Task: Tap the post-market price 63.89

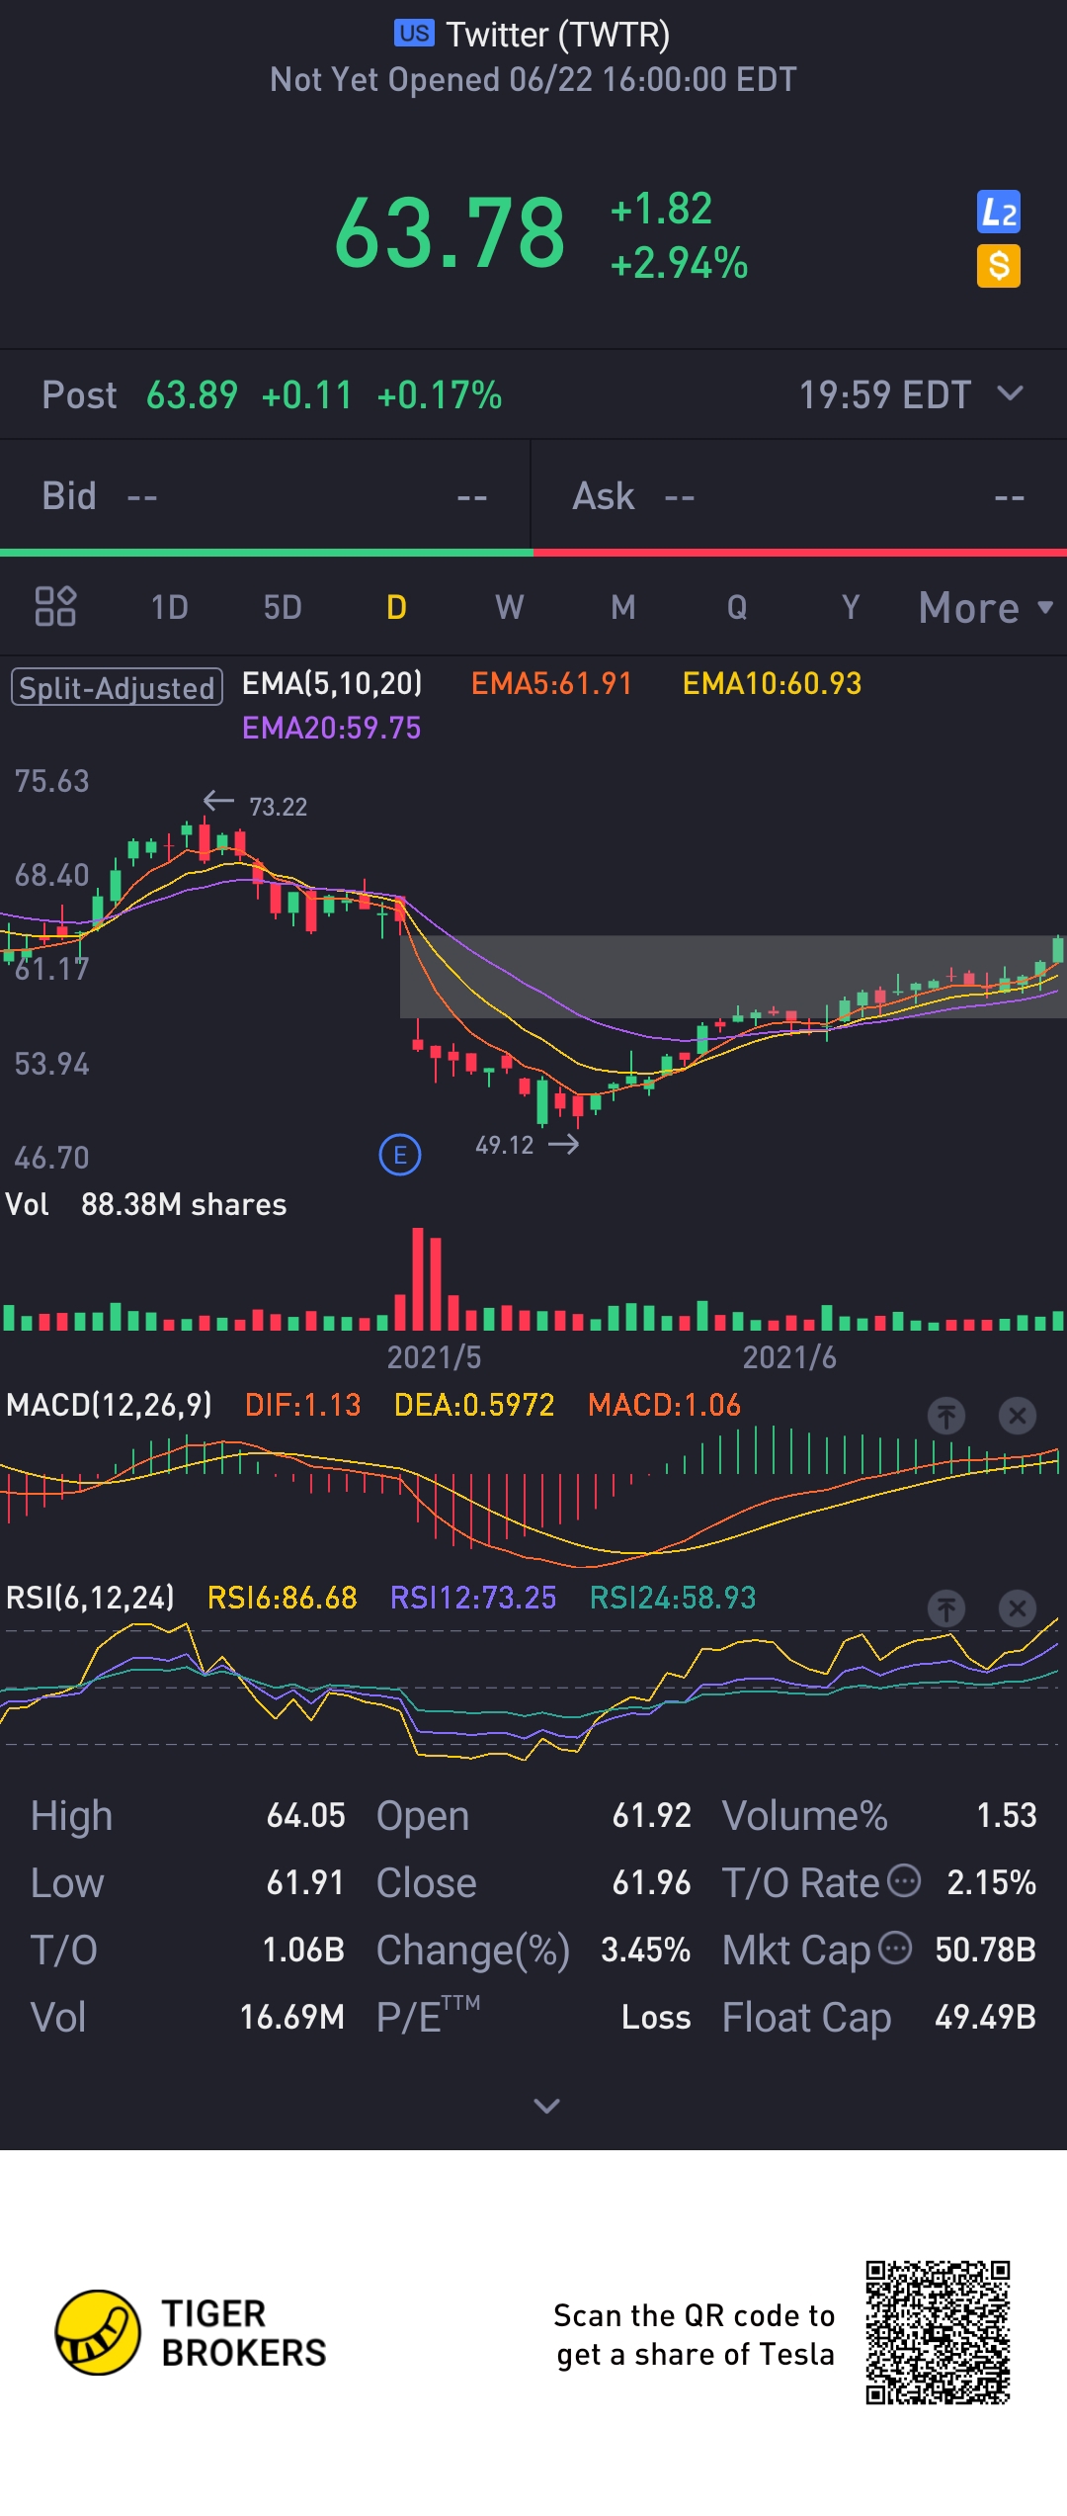Action: pyautogui.click(x=192, y=395)
